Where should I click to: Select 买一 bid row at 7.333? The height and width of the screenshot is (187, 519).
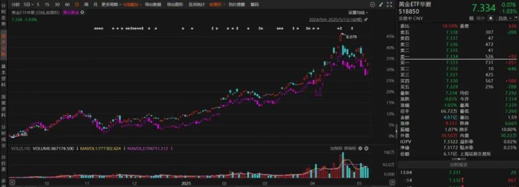point(458,62)
